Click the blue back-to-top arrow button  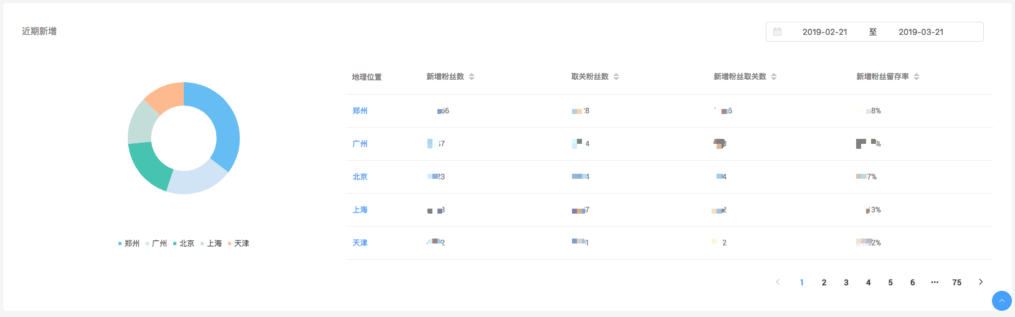click(1001, 301)
